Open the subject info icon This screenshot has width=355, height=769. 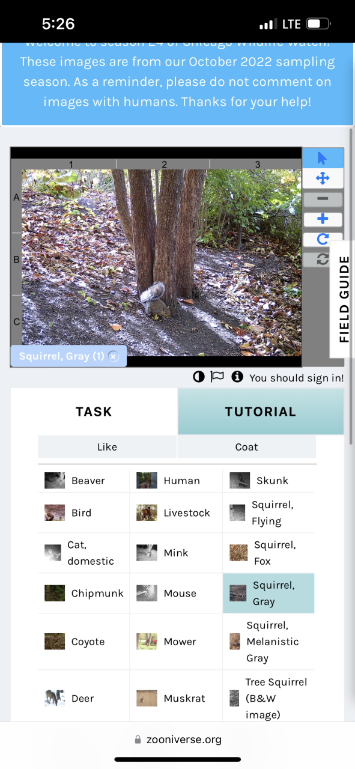(237, 377)
